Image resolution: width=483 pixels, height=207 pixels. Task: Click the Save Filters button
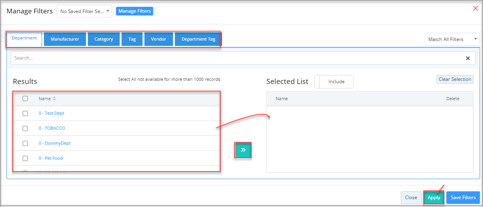(x=463, y=198)
